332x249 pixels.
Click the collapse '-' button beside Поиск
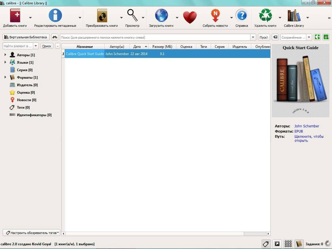point(58,46)
